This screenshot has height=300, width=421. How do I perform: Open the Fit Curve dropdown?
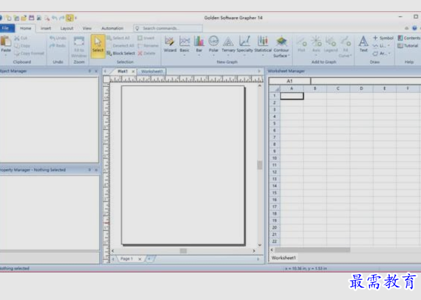pos(351,56)
